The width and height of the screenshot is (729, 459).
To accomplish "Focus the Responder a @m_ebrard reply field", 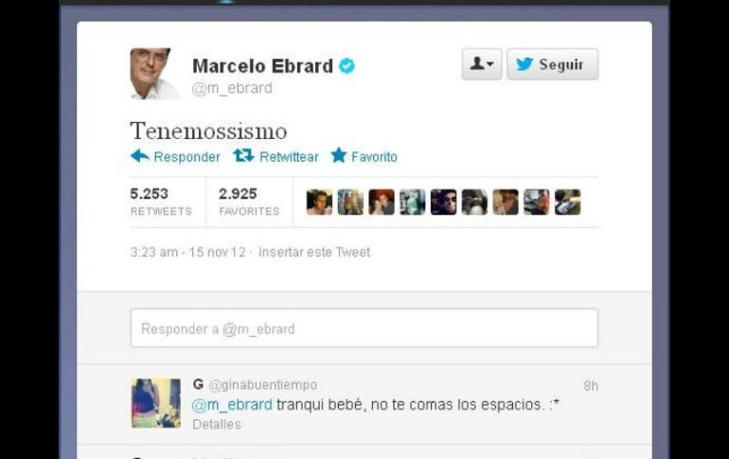I will click(x=364, y=328).
